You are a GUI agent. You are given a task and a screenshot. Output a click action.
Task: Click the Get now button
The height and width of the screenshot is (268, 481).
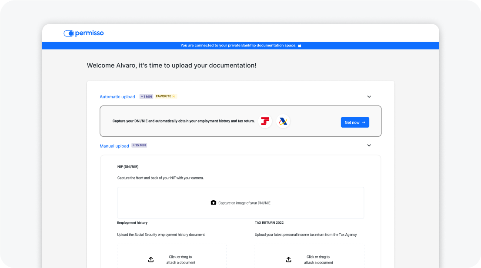coord(355,122)
